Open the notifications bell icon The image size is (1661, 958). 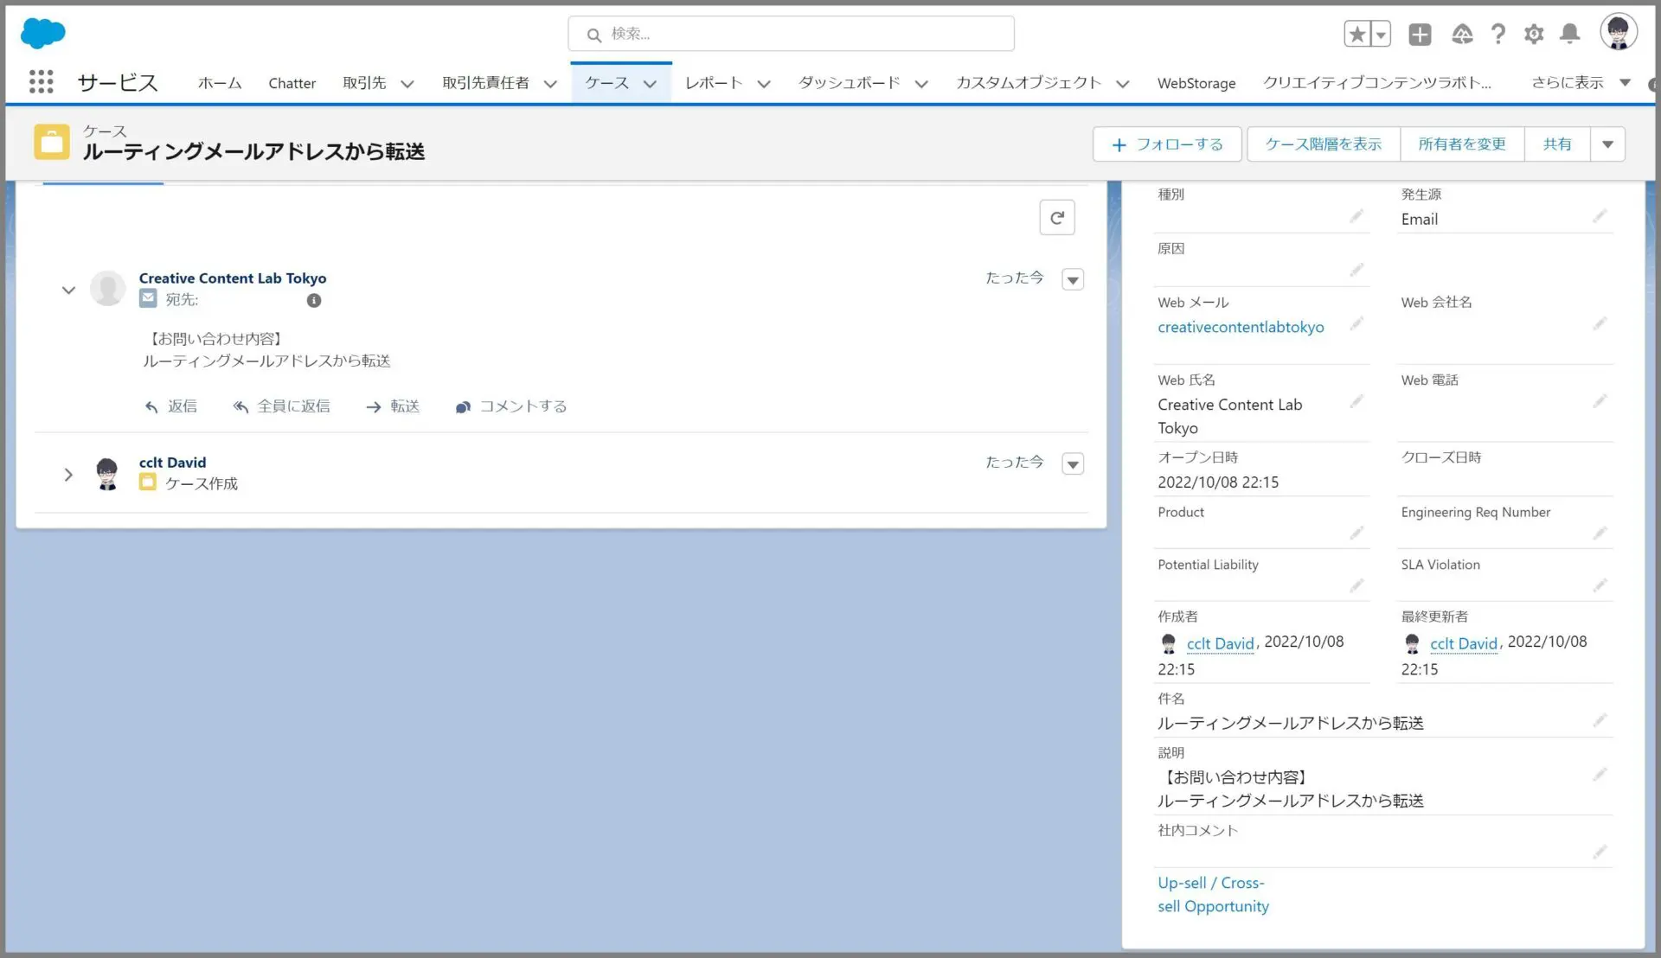click(1568, 34)
